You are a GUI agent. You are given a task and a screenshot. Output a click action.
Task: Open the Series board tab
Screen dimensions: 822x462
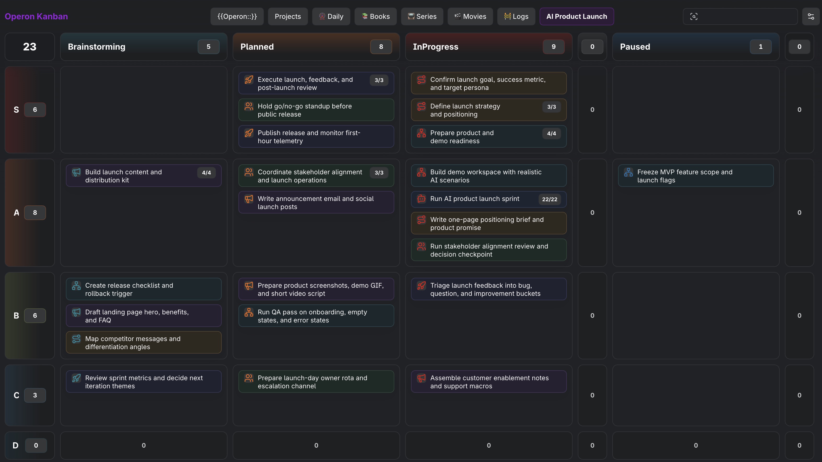tap(422, 16)
